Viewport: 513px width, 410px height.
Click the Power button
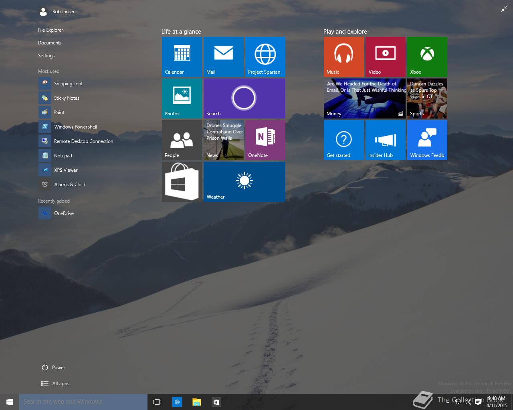[53, 368]
